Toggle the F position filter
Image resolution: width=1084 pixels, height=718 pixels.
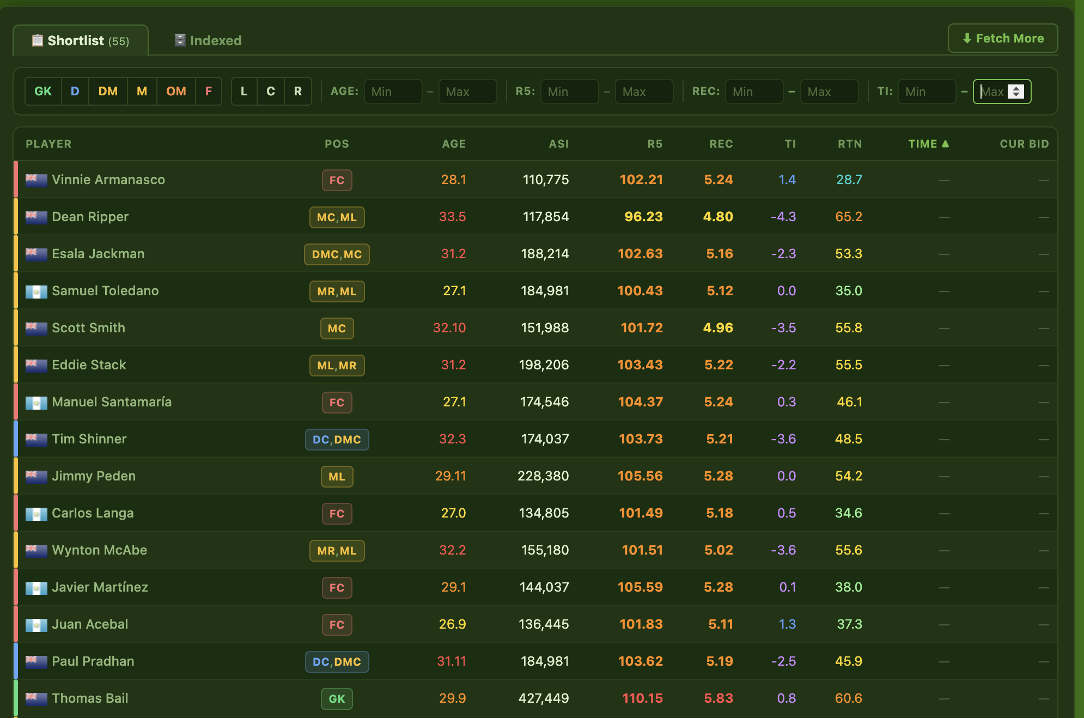pyautogui.click(x=209, y=92)
